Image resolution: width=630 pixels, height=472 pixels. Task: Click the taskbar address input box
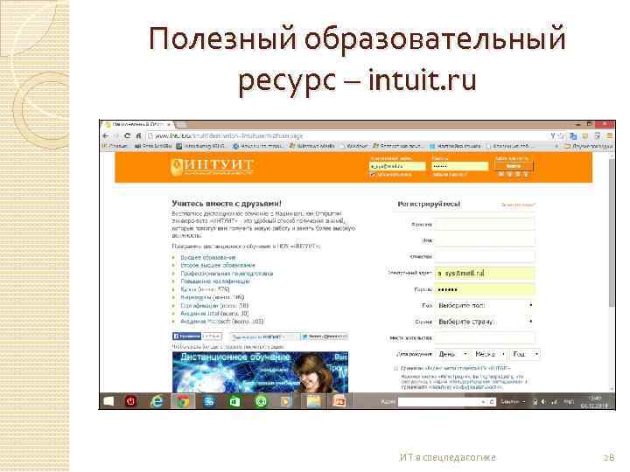[x=438, y=402]
